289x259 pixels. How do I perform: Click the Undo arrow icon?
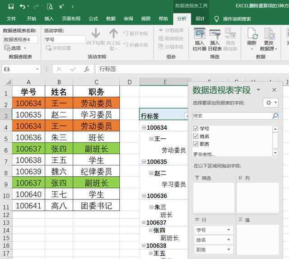(x=23, y=6)
